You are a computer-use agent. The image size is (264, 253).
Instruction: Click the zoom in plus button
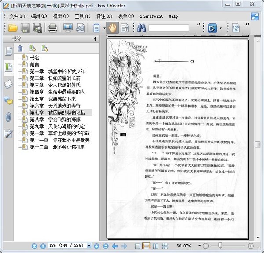[251, 246]
